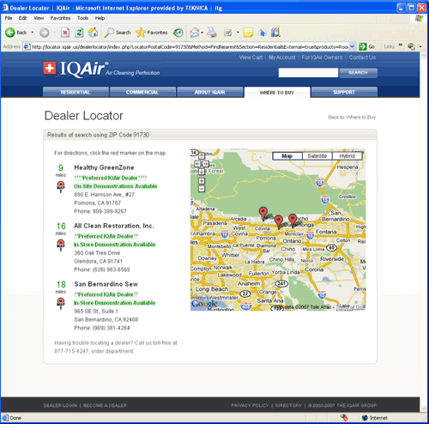Viewport: 429px width, 424px height.
Task: Select the ABOUT IQAIR navigation tab
Action: (x=209, y=92)
